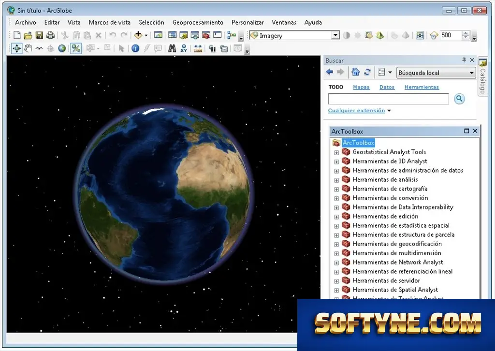
Task: Click the Cualquier extensión link
Action: (x=356, y=111)
